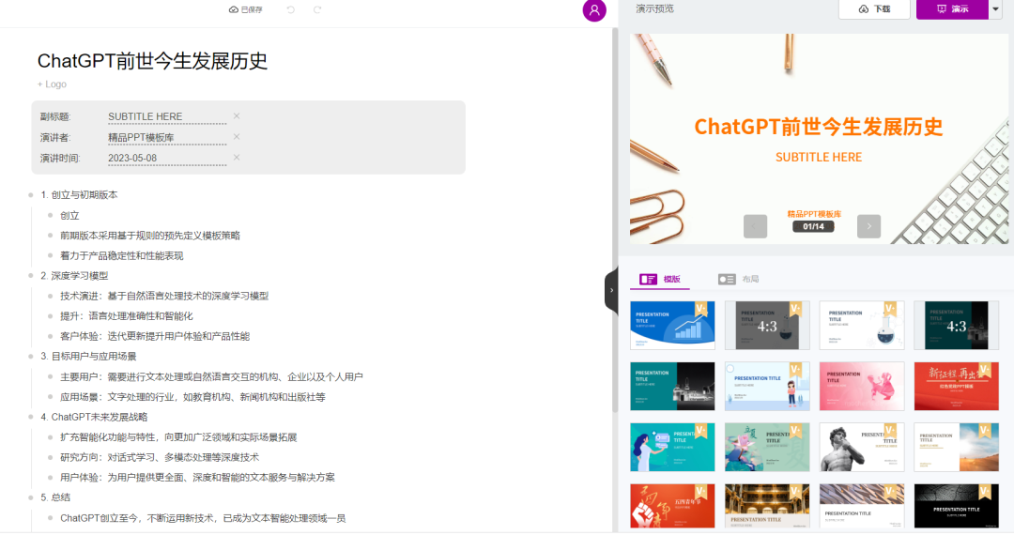Remove the 演讲者 speaker field
Screen dimensions: 1014x535
pyautogui.click(x=237, y=136)
